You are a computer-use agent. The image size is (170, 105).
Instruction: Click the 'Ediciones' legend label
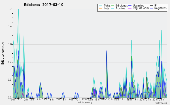tap(122, 6)
